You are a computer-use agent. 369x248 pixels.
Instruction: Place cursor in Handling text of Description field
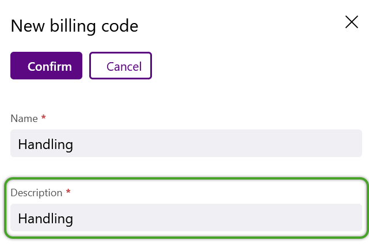(45, 219)
